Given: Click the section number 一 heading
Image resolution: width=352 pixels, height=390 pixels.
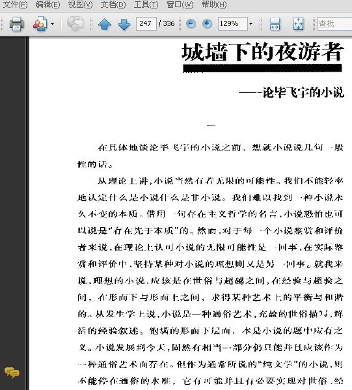Looking at the screenshot, I should click(211, 126).
